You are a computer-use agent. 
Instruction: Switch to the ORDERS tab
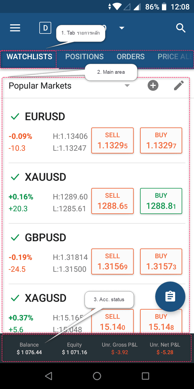point(130,57)
